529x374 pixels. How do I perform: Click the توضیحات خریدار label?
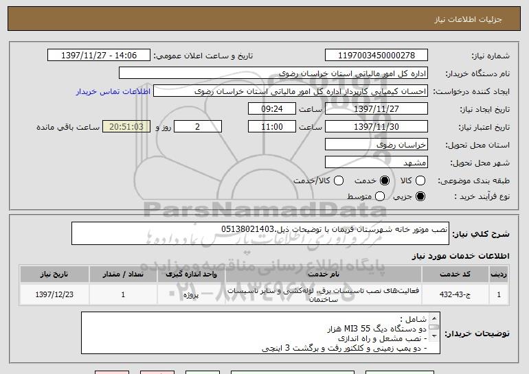[x=477, y=334]
